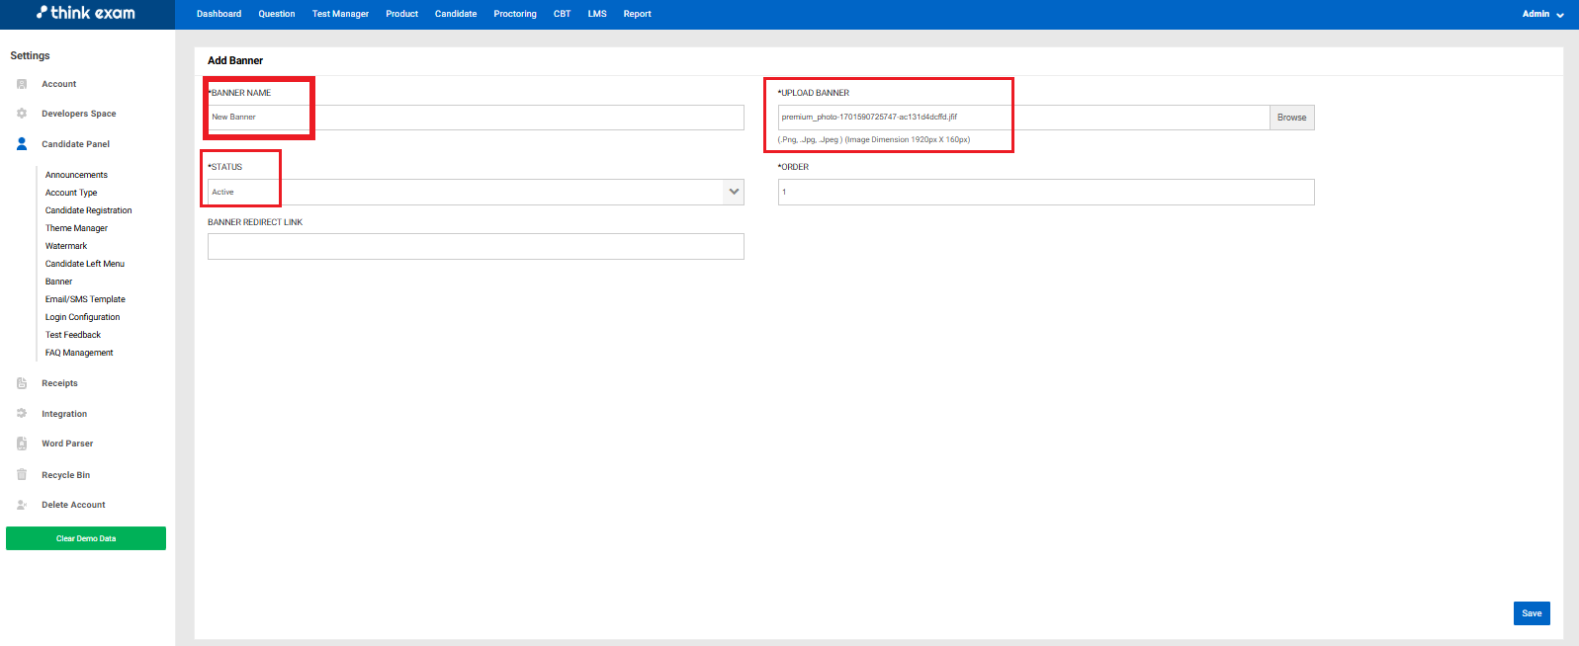Open Email/SMS Template settings
The width and height of the screenshot is (1579, 646).
(x=85, y=299)
